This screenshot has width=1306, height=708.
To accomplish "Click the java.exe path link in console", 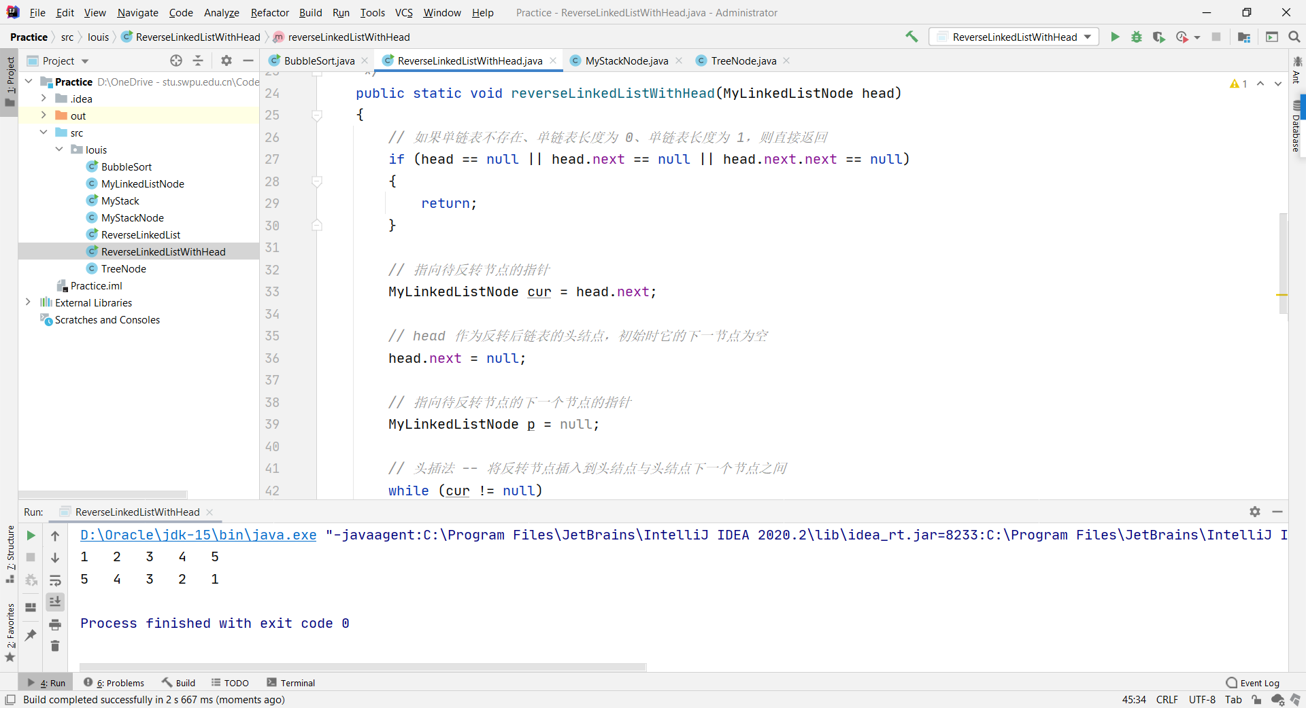I will coord(198,535).
